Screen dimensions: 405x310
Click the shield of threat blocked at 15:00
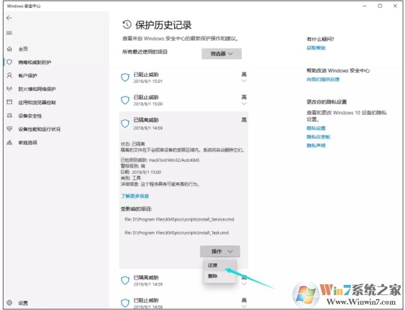coord(125,100)
